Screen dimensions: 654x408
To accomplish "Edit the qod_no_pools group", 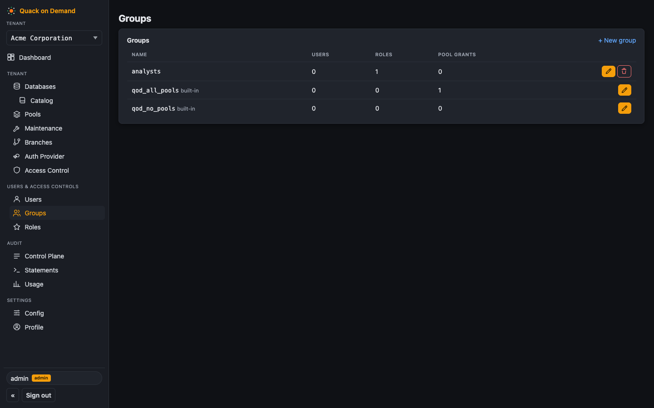I will coord(624,108).
